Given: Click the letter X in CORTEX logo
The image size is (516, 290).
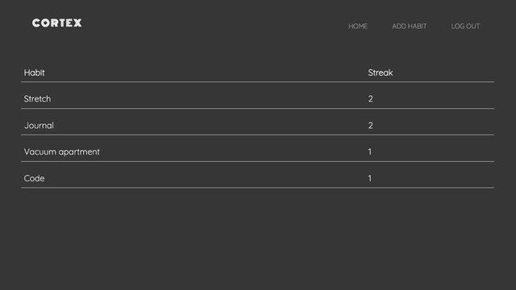Looking at the screenshot, I should (x=77, y=23).
